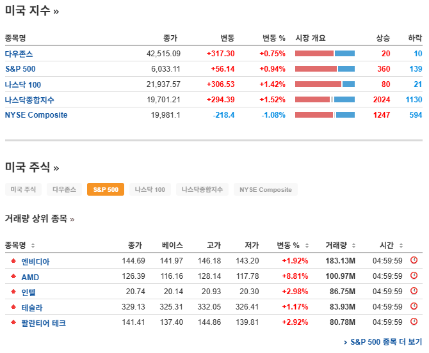Click NYSE Composite market overview bar
The width and height of the screenshot is (429, 353).
325,114
